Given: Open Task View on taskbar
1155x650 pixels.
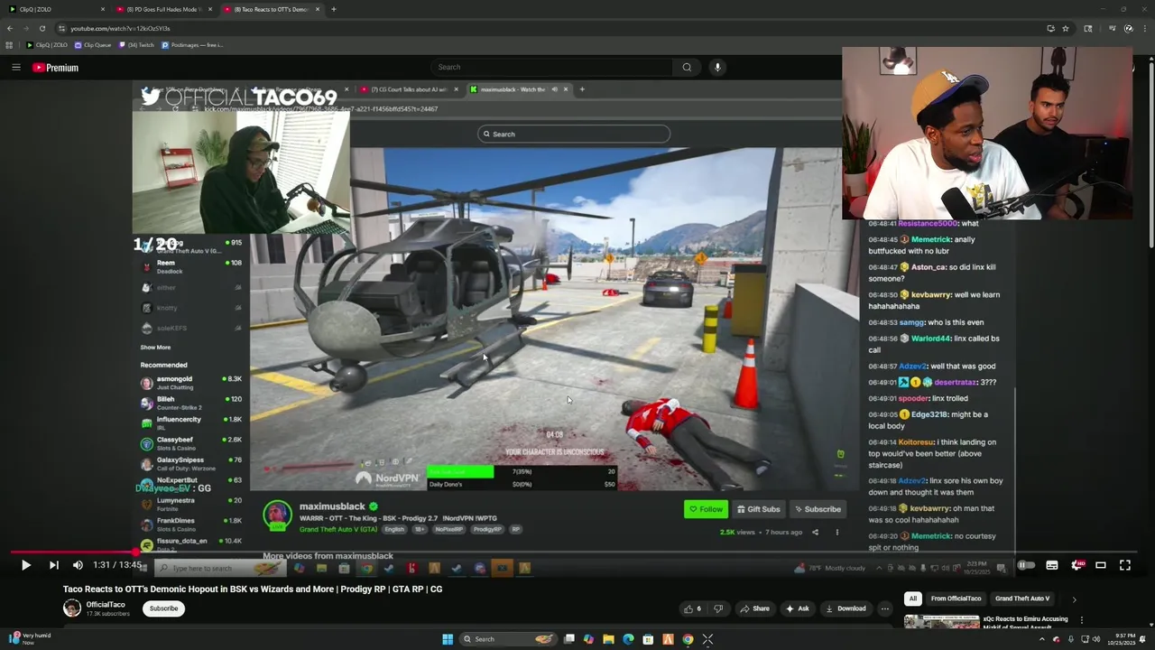Looking at the screenshot, I should [569, 639].
